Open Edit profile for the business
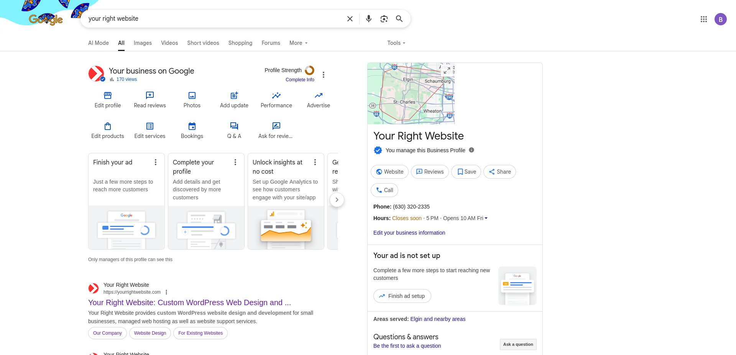This screenshot has width=736, height=355. tap(108, 100)
